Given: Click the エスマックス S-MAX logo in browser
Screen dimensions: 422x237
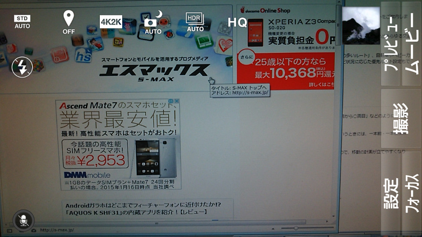Looking at the screenshot, I should 155,69.
